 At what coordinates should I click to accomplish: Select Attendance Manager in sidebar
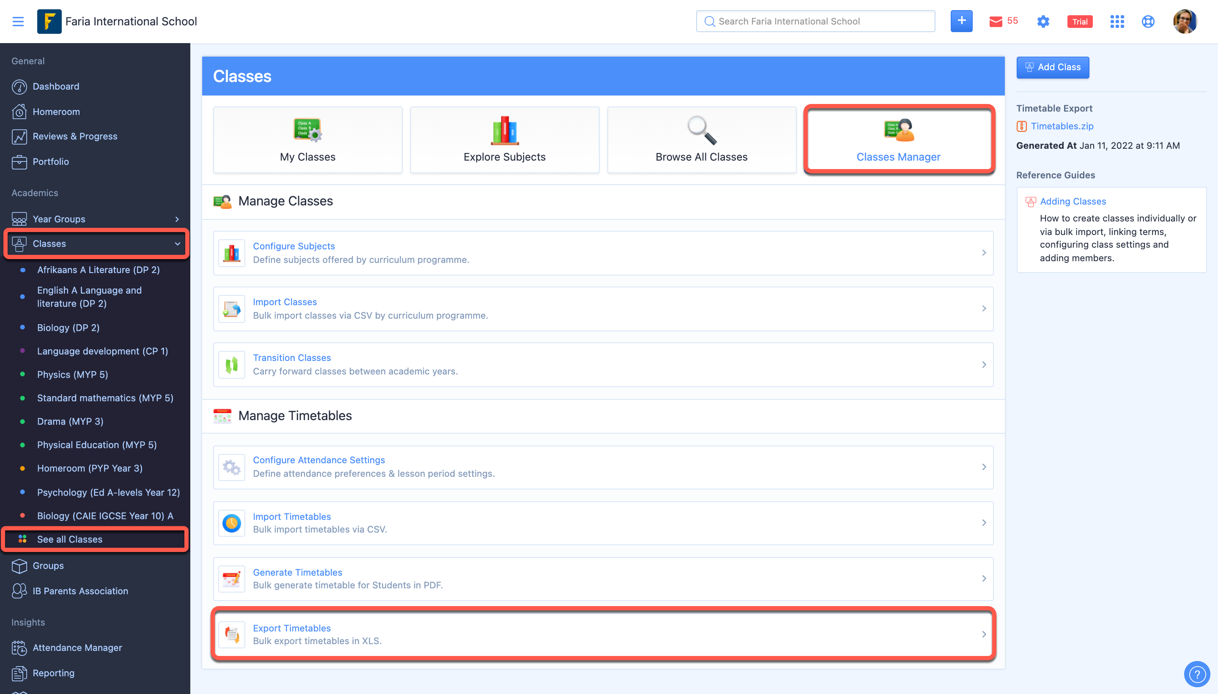click(x=77, y=647)
